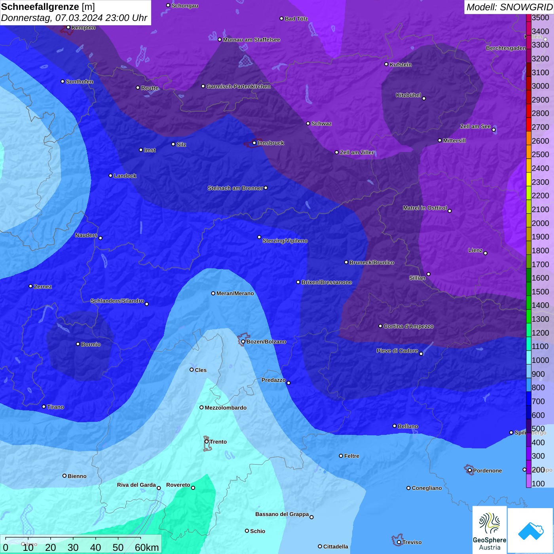Screen dimensions: 554x554
Task: Click the Sonthofen label
Action: click(80, 82)
